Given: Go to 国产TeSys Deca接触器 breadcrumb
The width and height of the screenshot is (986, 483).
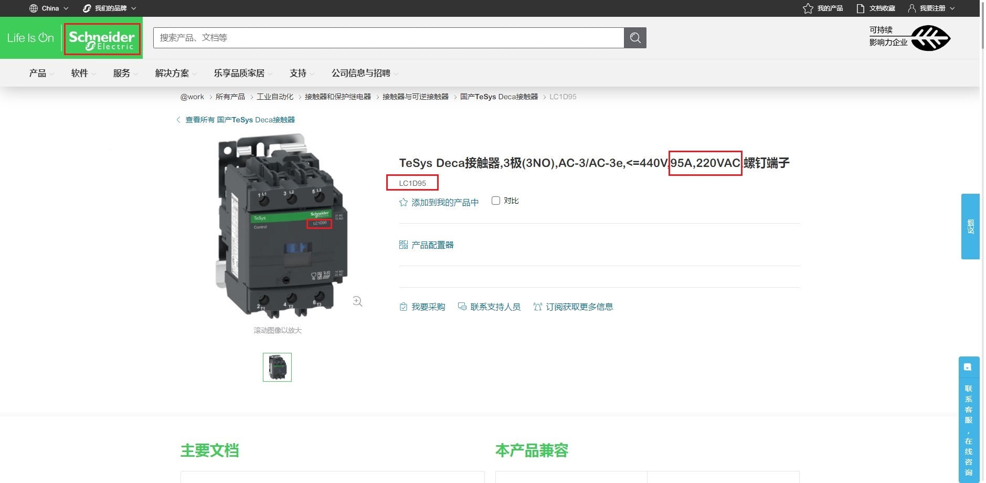Looking at the screenshot, I should pyautogui.click(x=499, y=97).
